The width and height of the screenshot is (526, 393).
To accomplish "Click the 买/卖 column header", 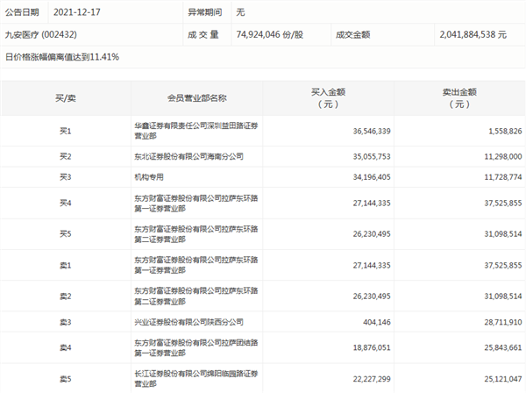I will pyautogui.click(x=66, y=98).
